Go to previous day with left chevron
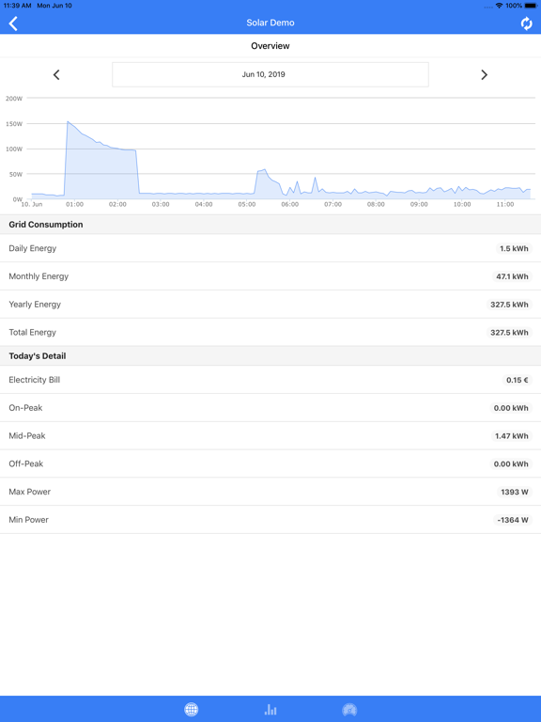The image size is (541, 722). tap(56, 74)
